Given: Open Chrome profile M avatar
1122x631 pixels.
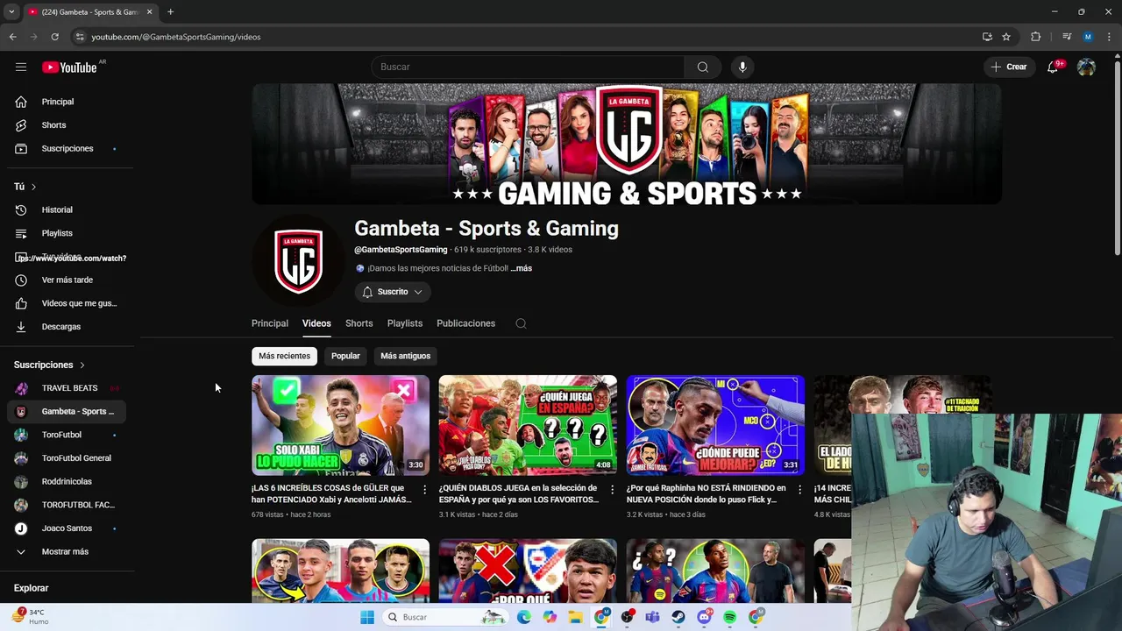Looking at the screenshot, I should coord(1088,37).
